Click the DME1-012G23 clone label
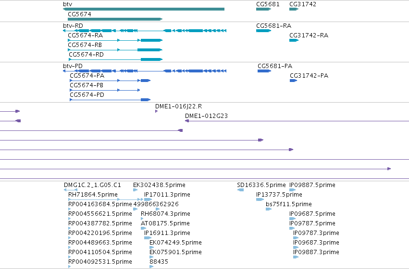The image size is (409, 269). (x=206, y=116)
